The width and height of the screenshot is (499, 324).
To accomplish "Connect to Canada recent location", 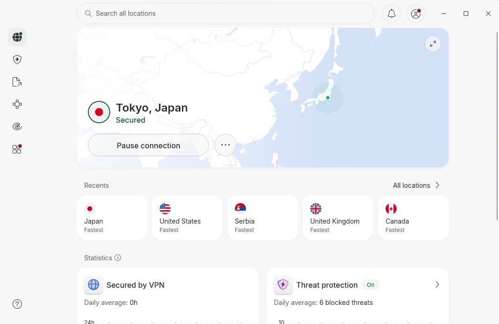I will 413,218.
